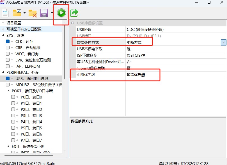
Task: Click the new document toolbar icon
Action: (x=5, y=13)
